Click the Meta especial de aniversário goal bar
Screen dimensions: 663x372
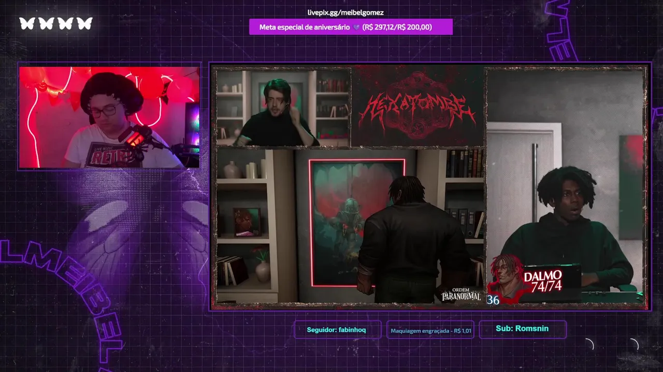click(351, 27)
